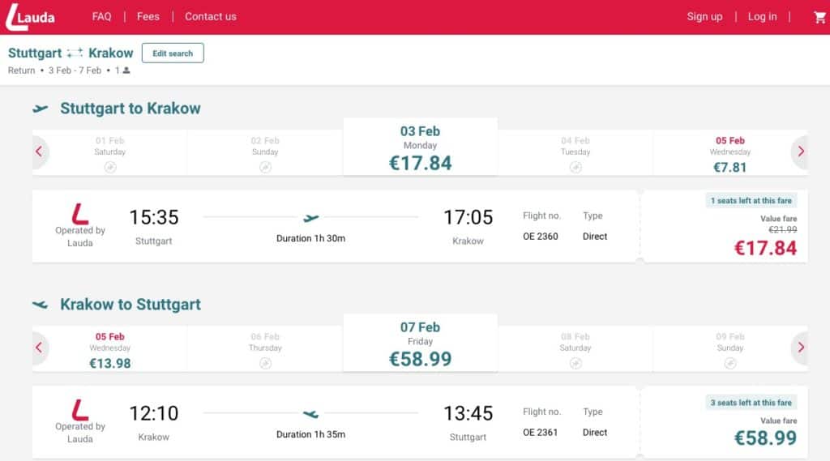Select 03 Feb Monday outbound date tab

(x=421, y=147)
